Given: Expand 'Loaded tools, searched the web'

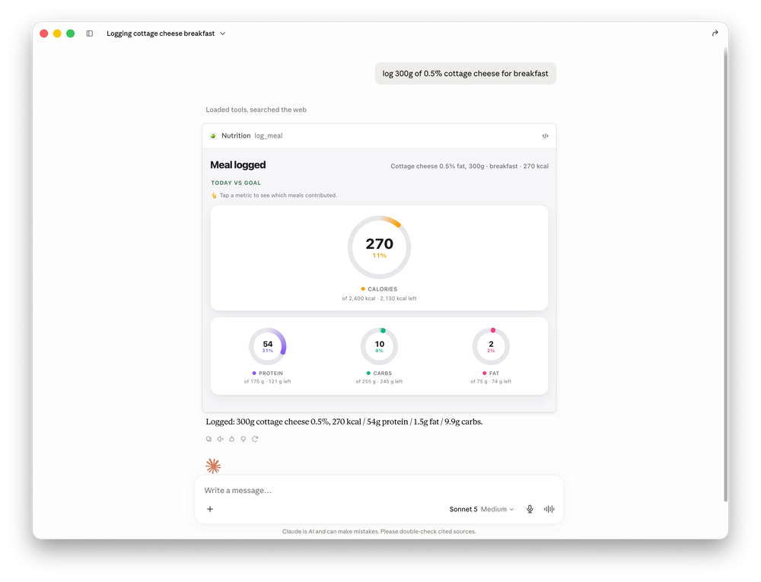Looking at the screenshot, I should coord(256,110).
